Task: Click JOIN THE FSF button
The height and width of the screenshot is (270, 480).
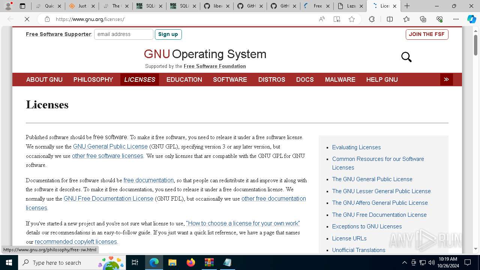Action: [x=427, y=34]
